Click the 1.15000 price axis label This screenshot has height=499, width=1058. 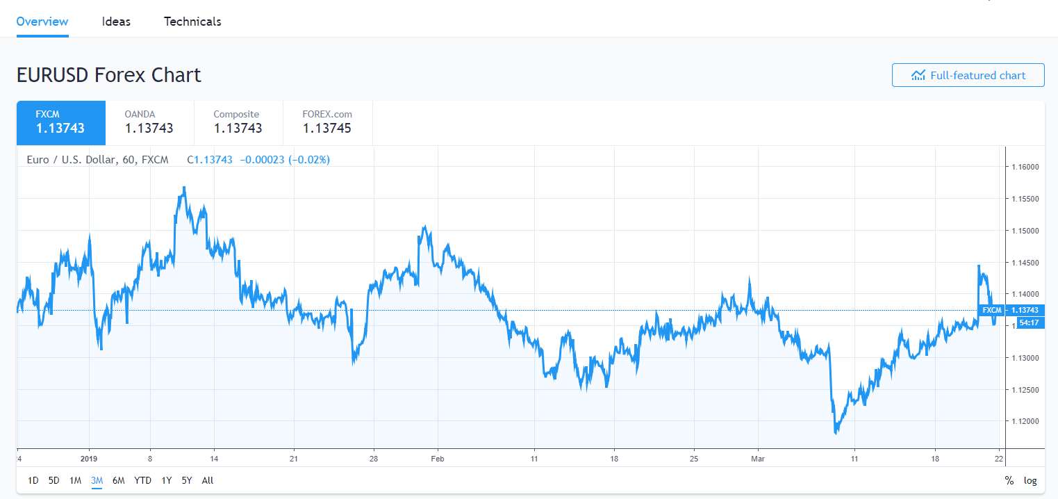coord(1024,231)
